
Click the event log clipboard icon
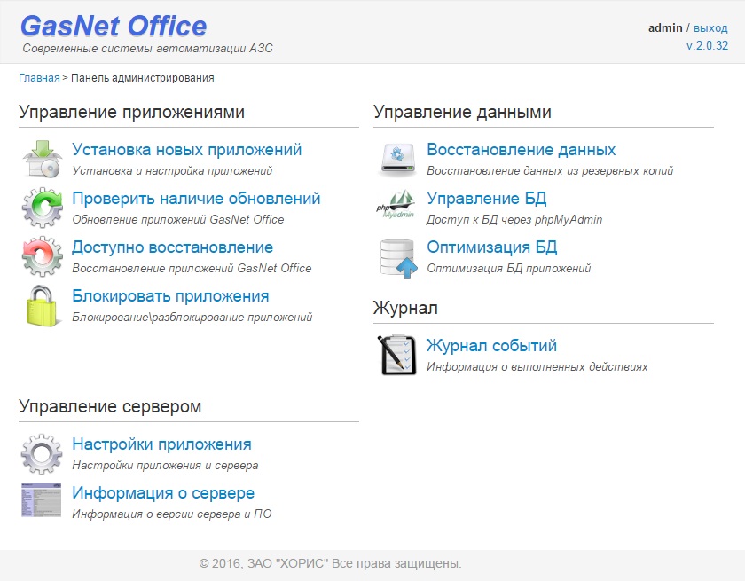click(x=396, y=355)
